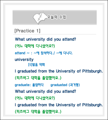Click the 'graduated (과거형)' past tense note
This screenshot has height=120, width=108.
click(65, 85)
